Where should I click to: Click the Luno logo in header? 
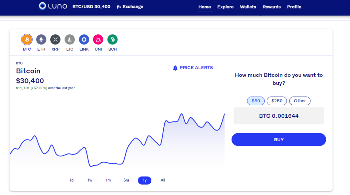53,6
